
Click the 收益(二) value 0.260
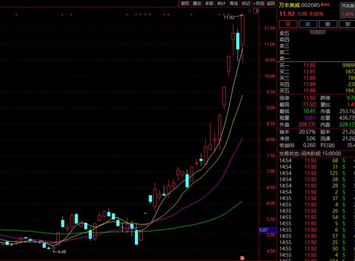point(309,145)
